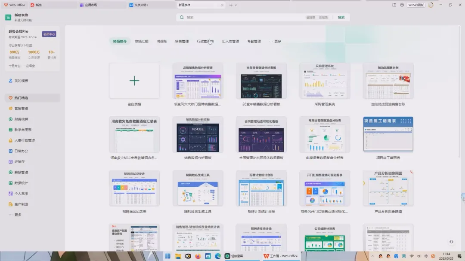
Task: Select the 精品推荐 tab
Action: click(x=120, y=41)
